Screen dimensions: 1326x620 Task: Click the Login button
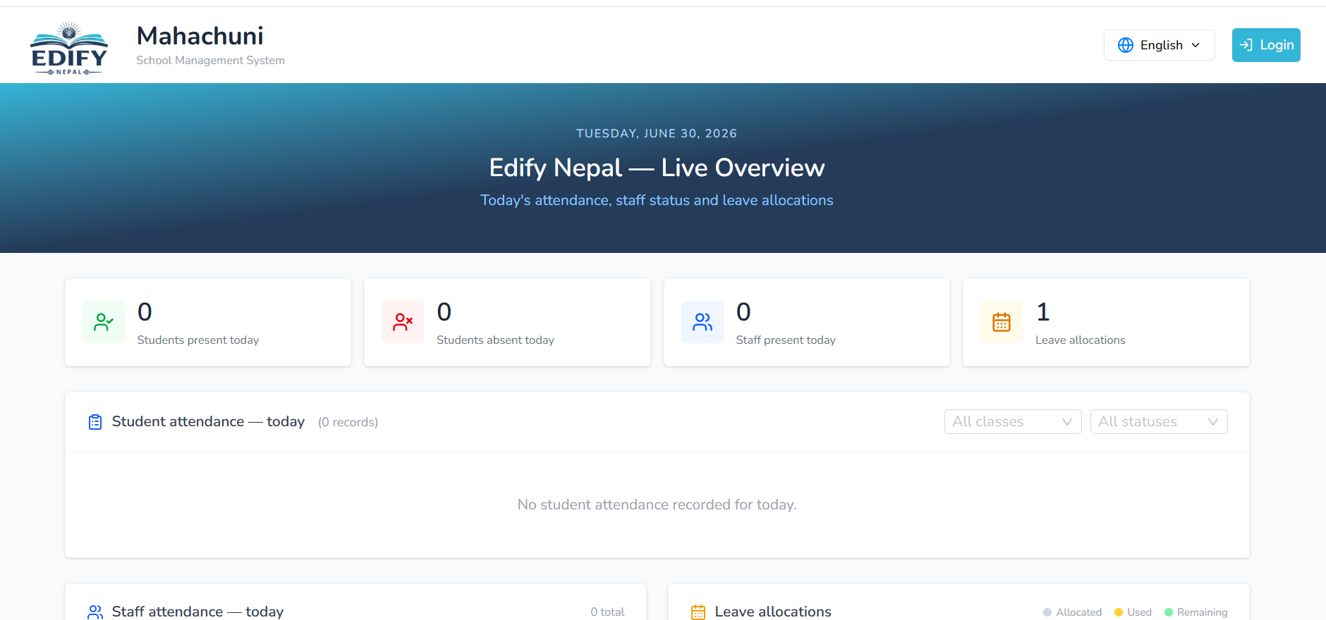tap(1266, 45)
